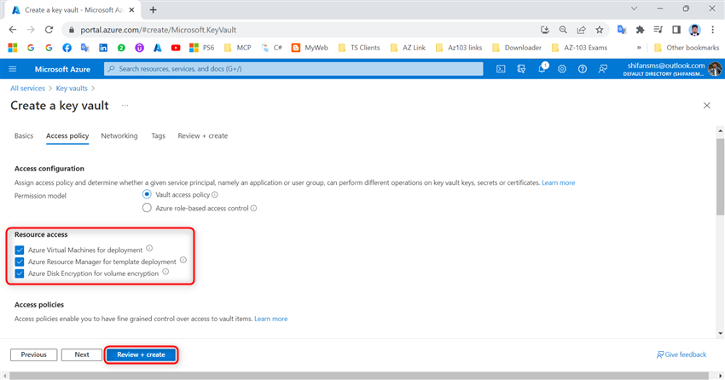
Task: Switch to the Networking tab
Action: coord(119,135)
